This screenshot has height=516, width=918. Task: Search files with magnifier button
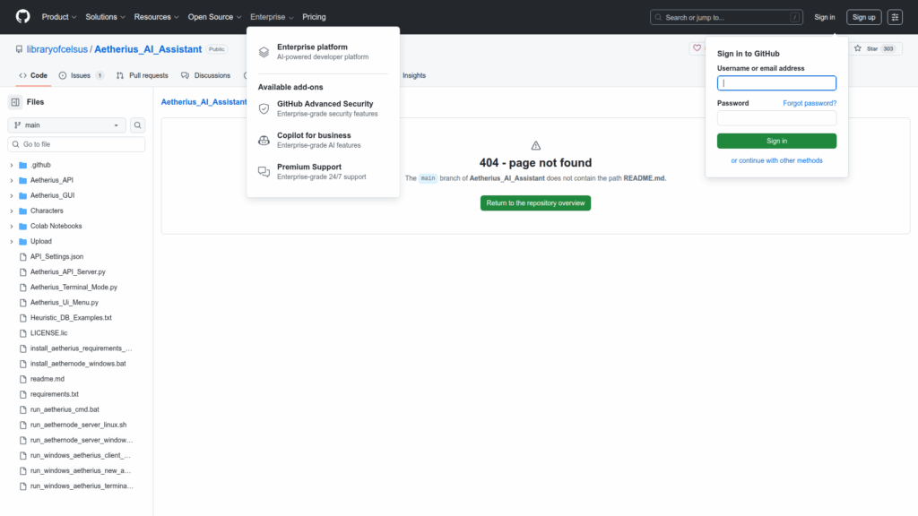(137, 125)
